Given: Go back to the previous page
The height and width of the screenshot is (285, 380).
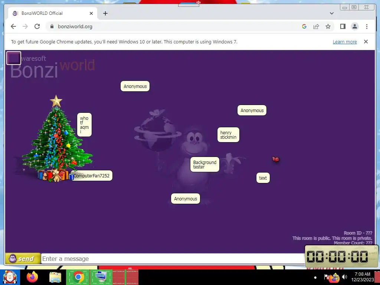Looking at the screenshot, I should click(x=13, y=26).
